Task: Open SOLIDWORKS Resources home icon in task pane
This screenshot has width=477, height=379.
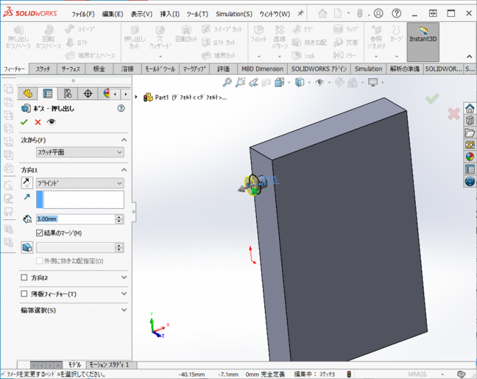Action: pyautogui.click(x=469, y=108)
